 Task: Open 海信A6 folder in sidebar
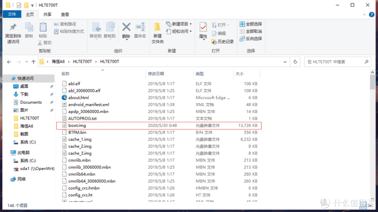(26, 126)
